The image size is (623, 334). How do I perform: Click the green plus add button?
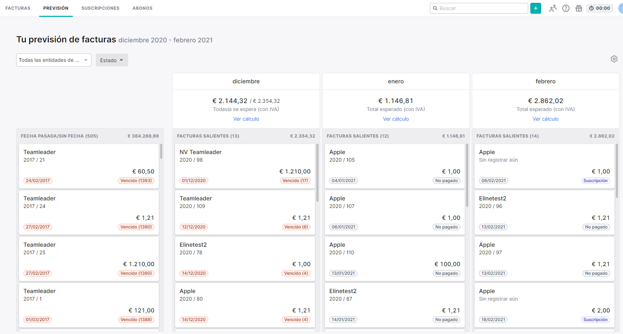coord(535,8)
